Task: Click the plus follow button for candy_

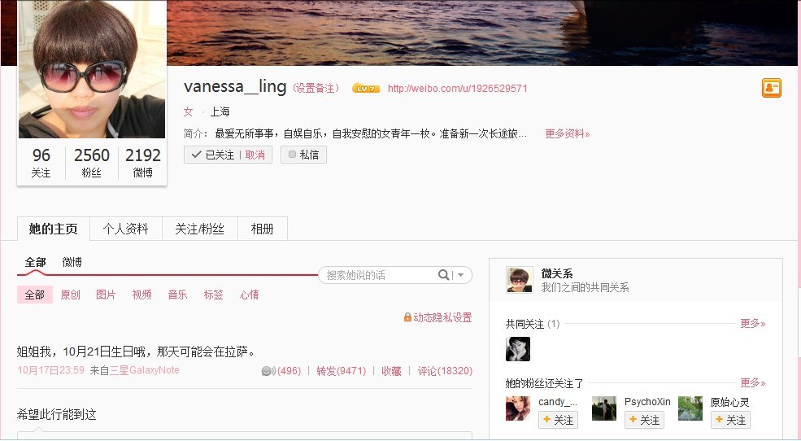Action: click(558, 420)
